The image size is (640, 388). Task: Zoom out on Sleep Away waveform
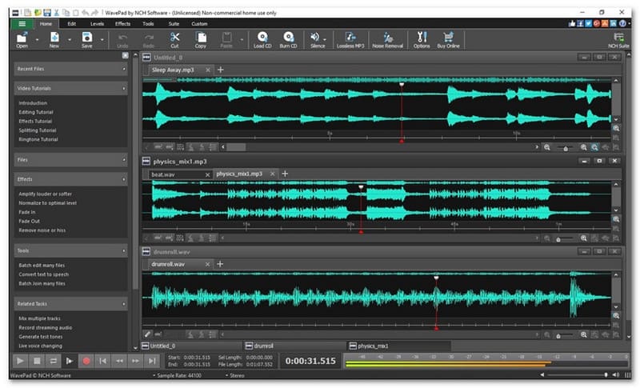(x=547, y=147)
